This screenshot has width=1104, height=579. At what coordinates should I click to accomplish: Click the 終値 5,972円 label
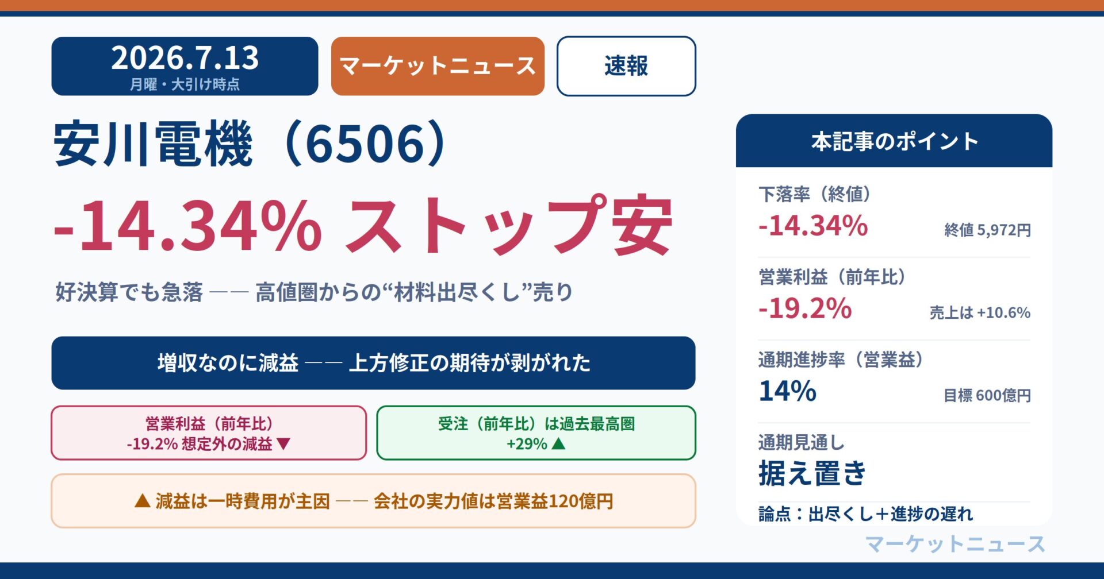987,230
